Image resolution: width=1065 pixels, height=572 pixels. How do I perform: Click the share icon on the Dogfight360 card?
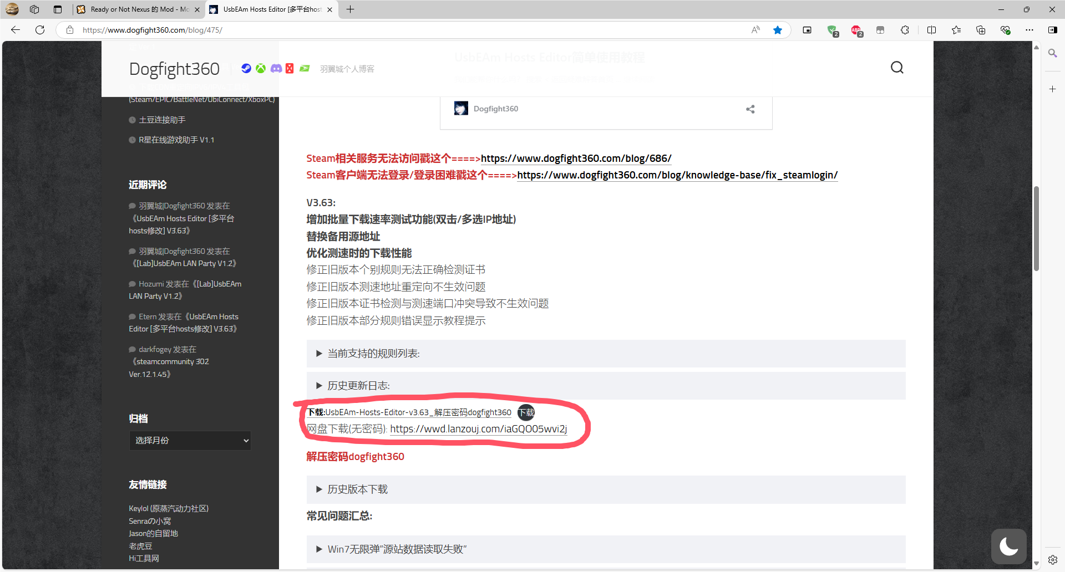click(x=750, y=109)
